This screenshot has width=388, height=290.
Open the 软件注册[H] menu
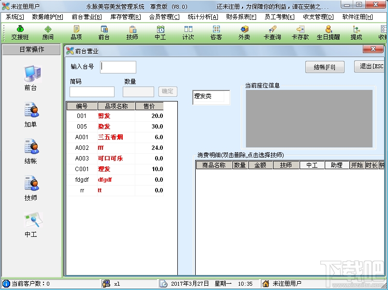(357, 17)
